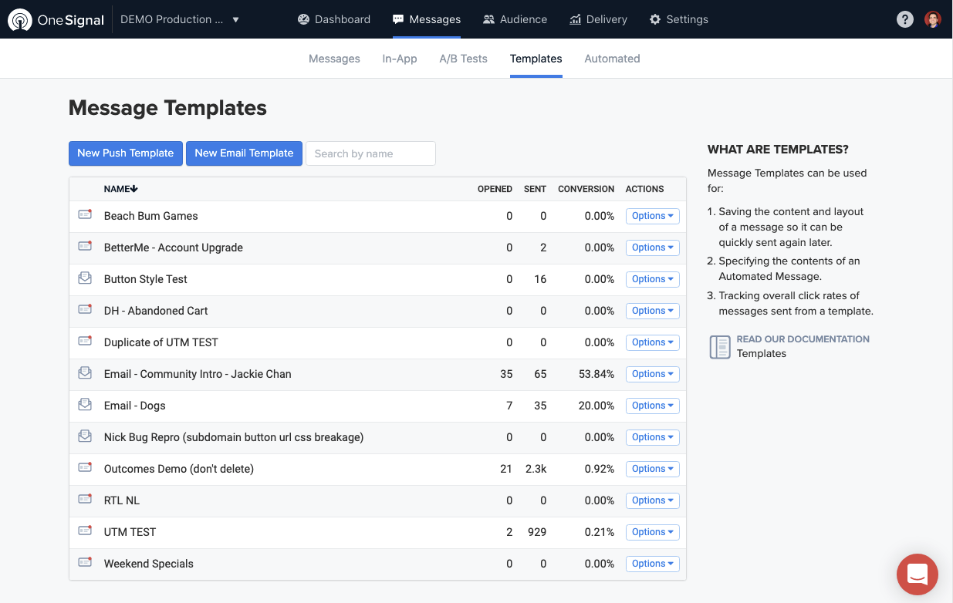Sort by the NAME column header

point(121,189)
